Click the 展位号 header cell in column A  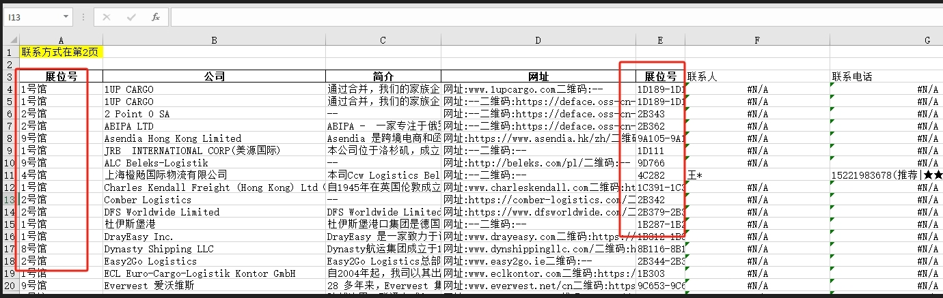click(x=61, y=76)
